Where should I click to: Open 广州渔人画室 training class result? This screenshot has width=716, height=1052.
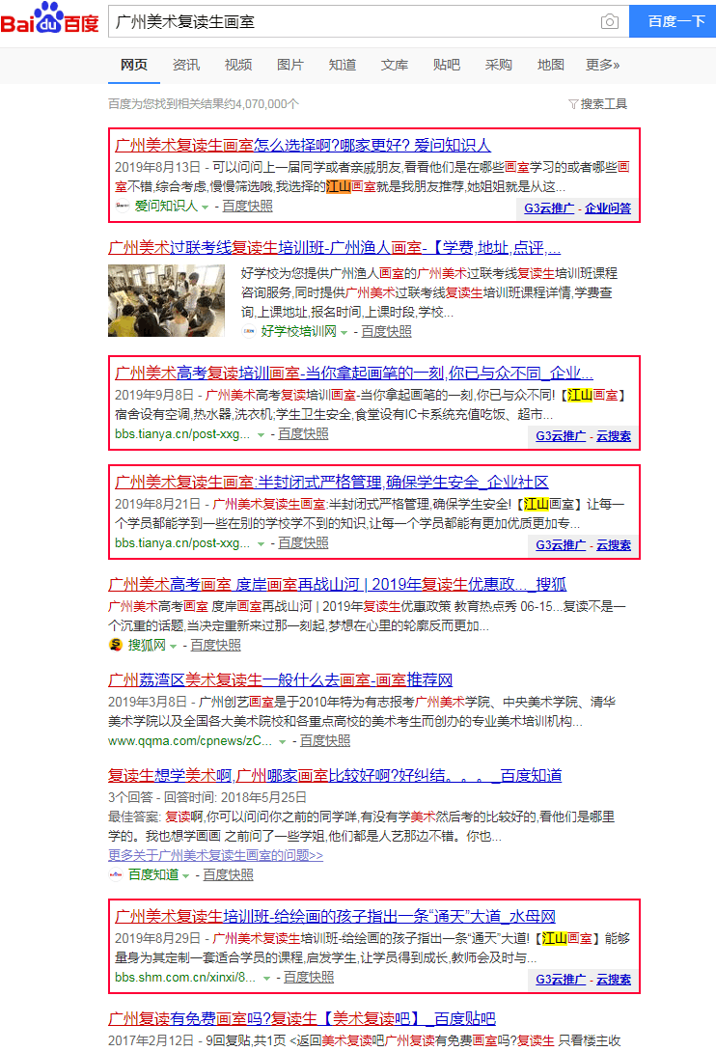pyautogui.click(x=334, y=248)
